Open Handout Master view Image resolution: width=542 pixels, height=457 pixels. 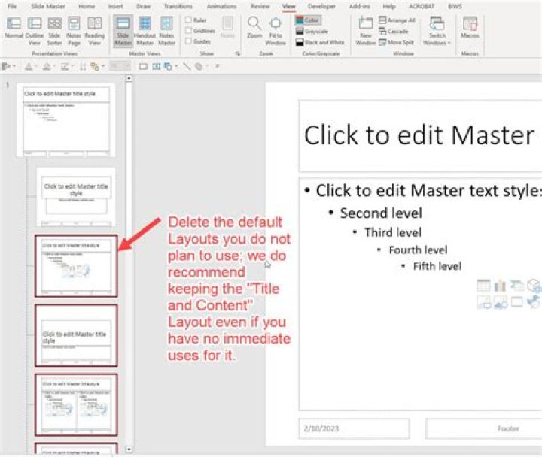(x=145, y=32)
